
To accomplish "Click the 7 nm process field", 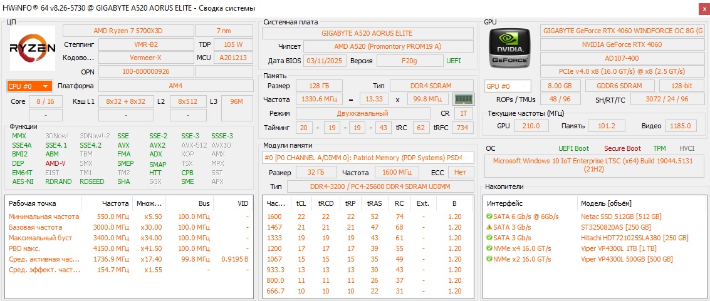I will (224, 31).
